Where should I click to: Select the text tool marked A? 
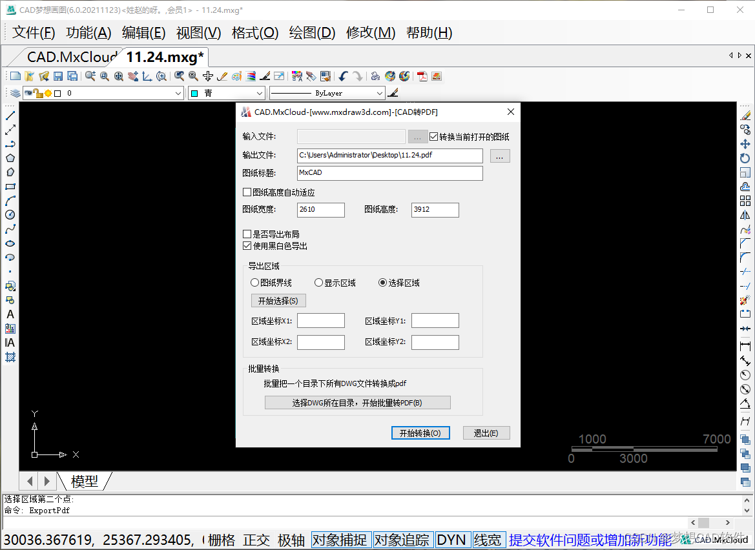pos(11,314)
